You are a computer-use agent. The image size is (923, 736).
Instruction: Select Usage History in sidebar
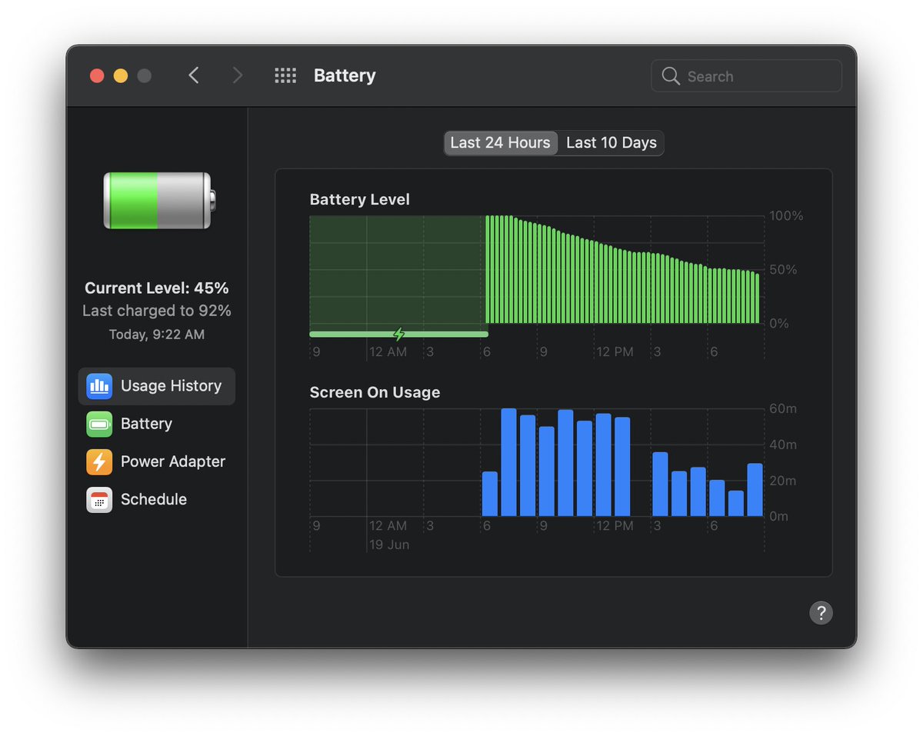(157, 386)
